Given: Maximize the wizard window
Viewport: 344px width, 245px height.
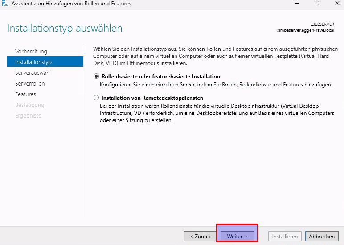Looking at the screenshot, I should pyautogui.click(x=317, y=4).
